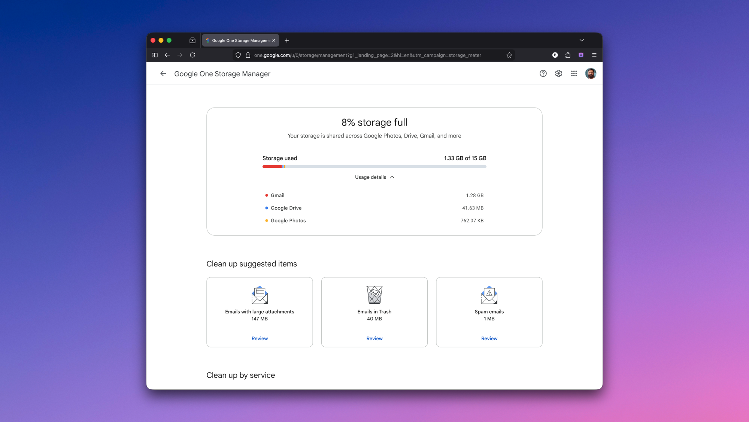
Task: Click the Emails in Trash icon
Action: 374,295
